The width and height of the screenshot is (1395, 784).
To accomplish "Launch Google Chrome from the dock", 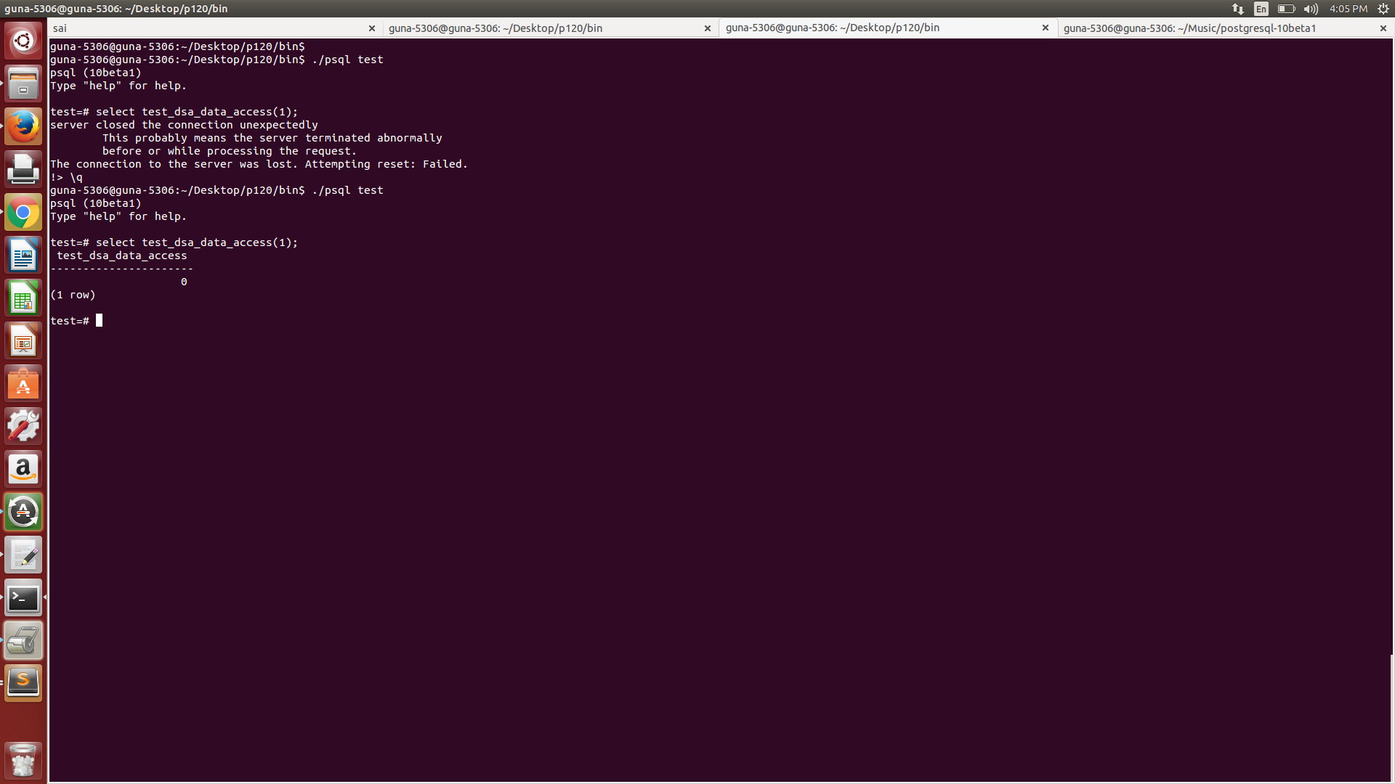I will tap(23, 213).
